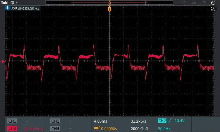Toggle the CH2 channel badge

click(55, 121)
